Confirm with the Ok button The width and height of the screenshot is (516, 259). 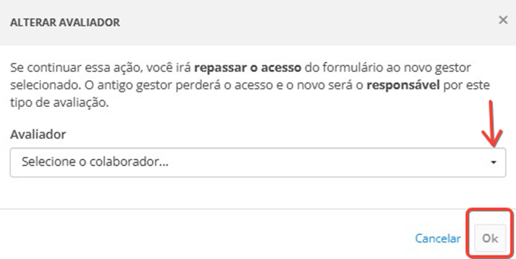coord(491,238)
